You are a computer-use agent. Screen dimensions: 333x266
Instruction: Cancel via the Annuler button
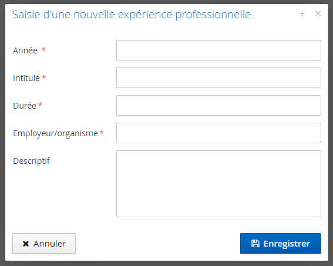tap(44, 243)
